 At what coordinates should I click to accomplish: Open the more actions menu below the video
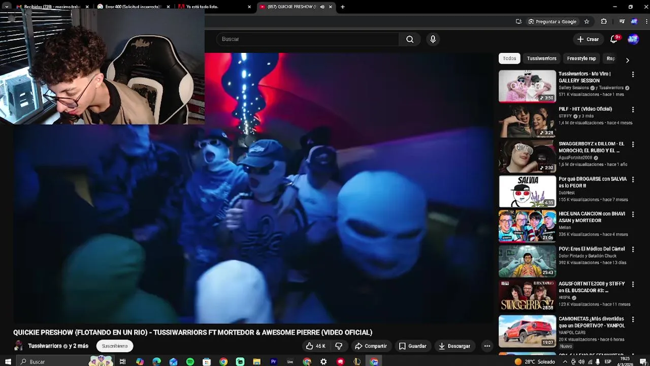[x=487, y=346]
